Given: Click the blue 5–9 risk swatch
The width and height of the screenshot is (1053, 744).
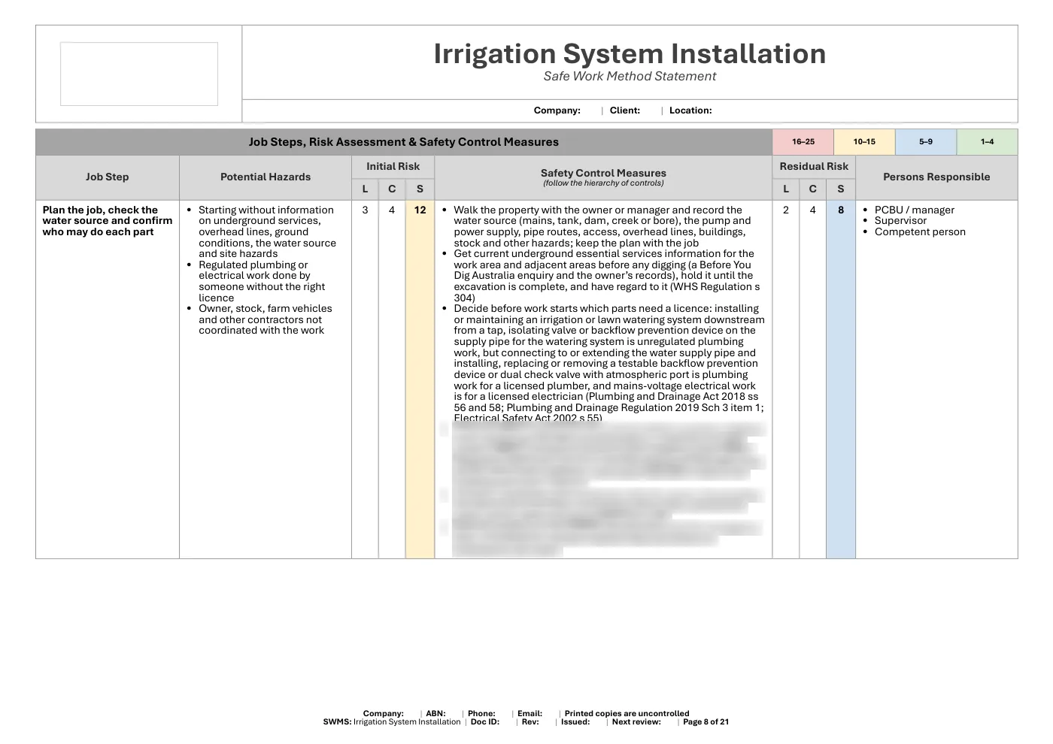Looking at the screenshot, I should 926,142.
